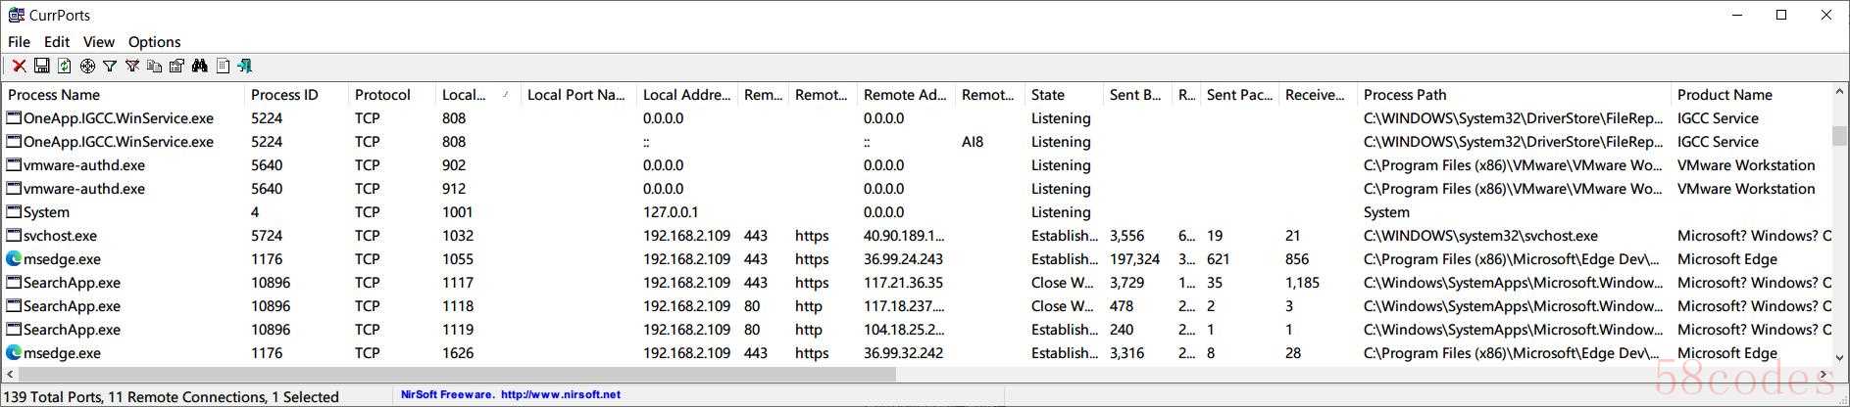Click the copy selected items icon
This screenshot has width=1850, height=407.
pyautogui.click(x=154, y=66)
